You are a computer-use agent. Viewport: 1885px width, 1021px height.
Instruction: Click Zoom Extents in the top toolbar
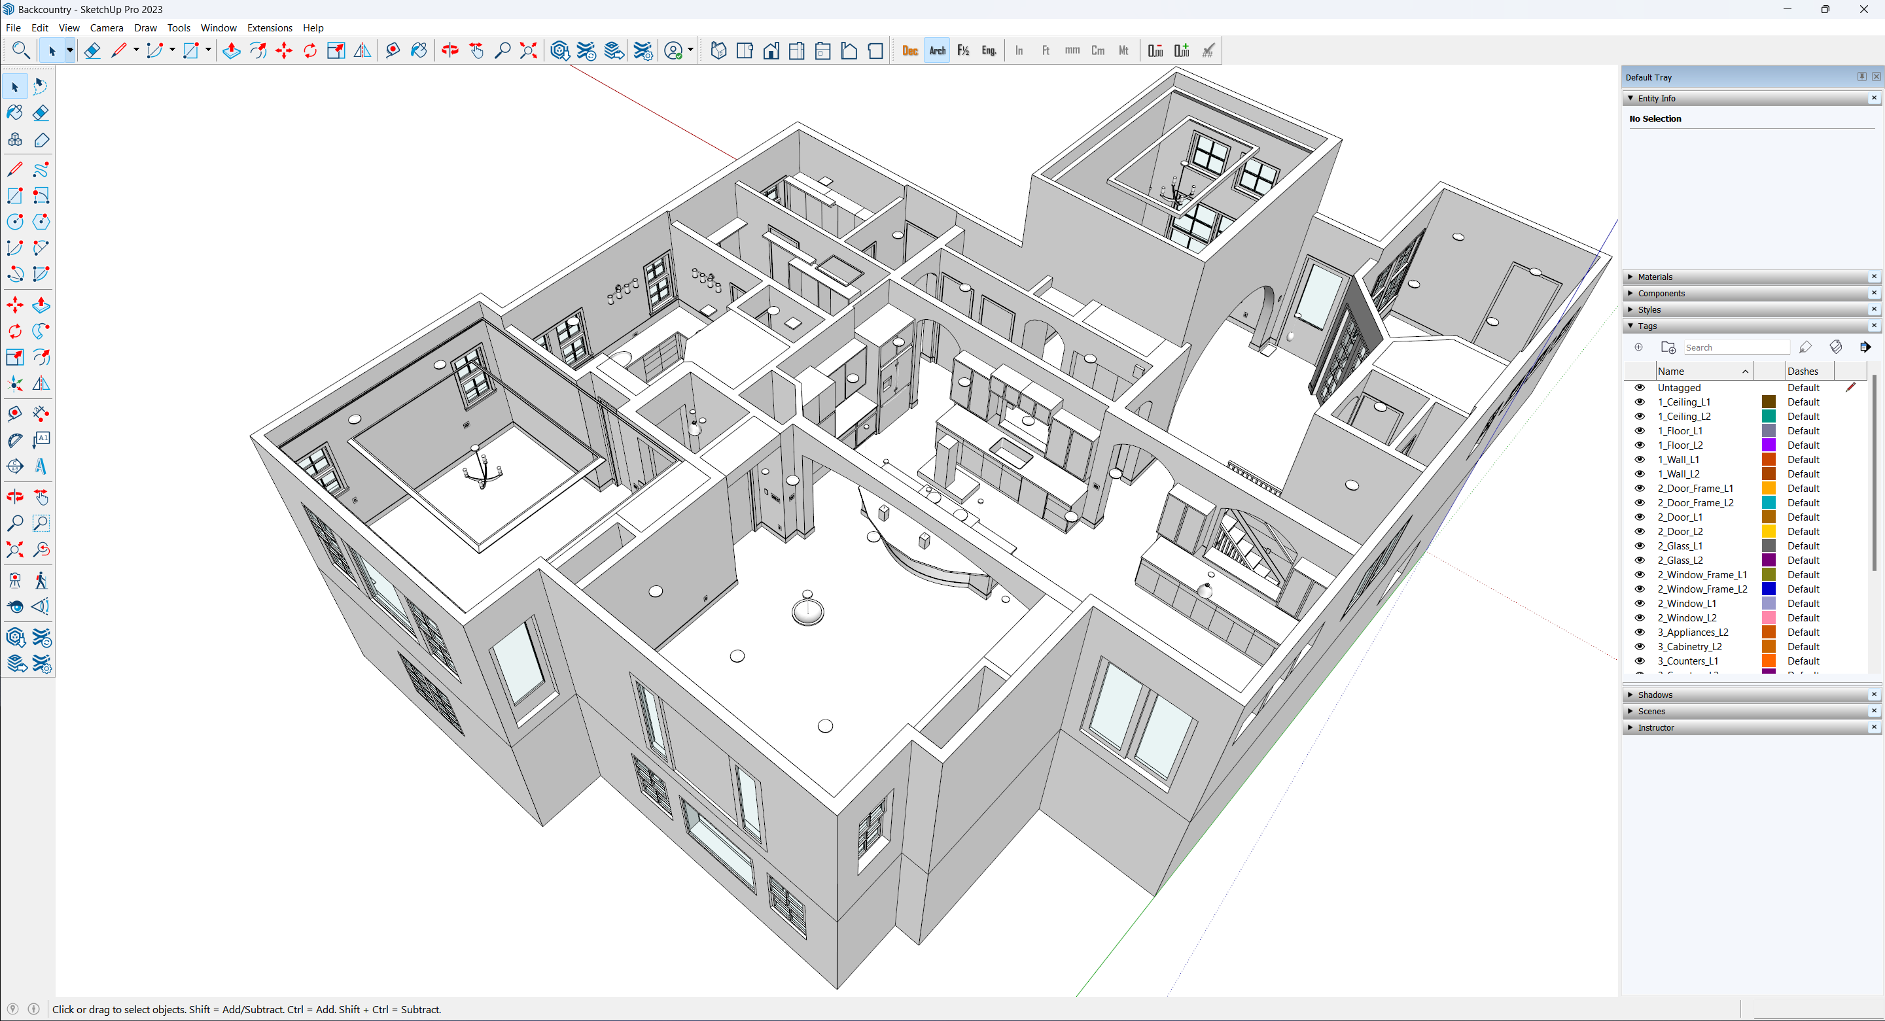point(528,50)
